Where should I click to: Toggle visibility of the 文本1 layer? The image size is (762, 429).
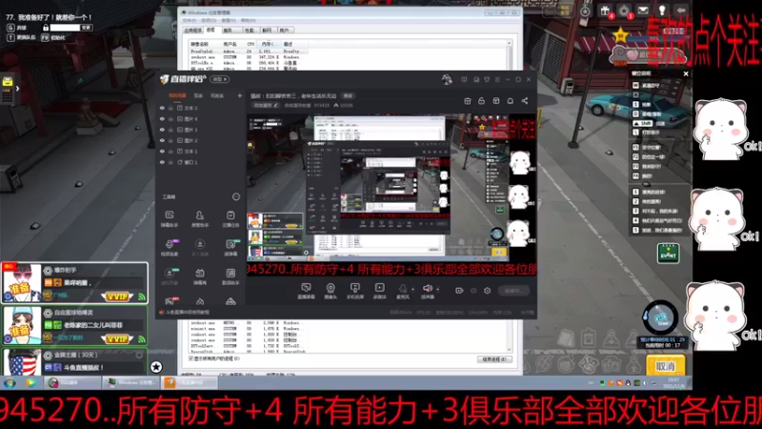[x=162, y=152]
